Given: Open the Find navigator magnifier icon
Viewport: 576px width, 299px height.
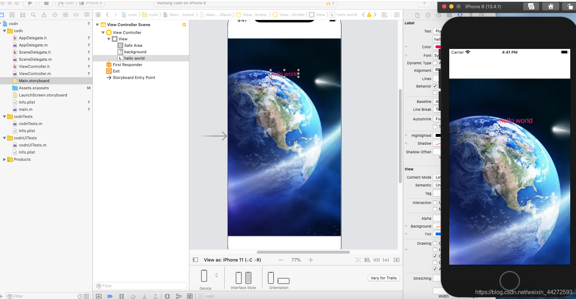Looking at the screenshot, I should pyautogui.click(x=33, y=15).
